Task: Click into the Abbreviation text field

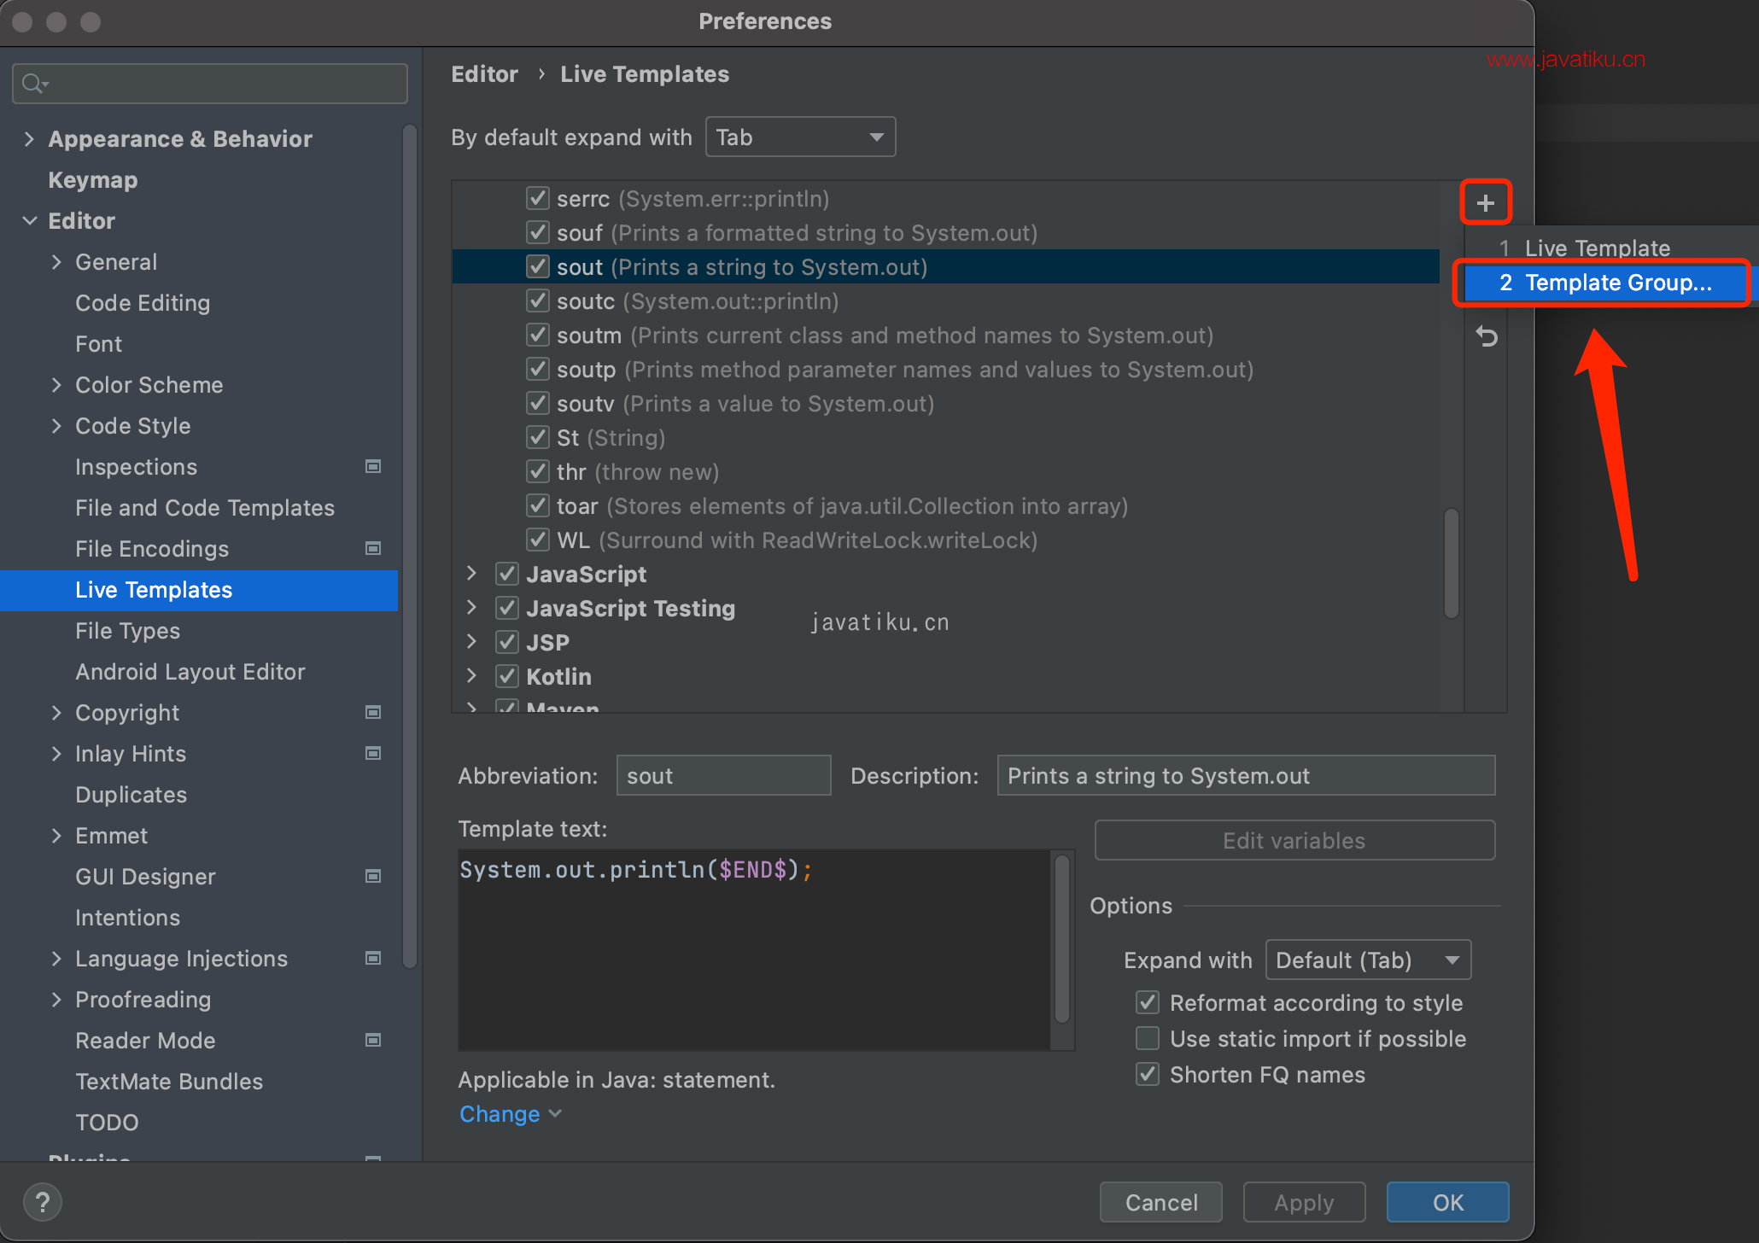Action: pos(723,776)
